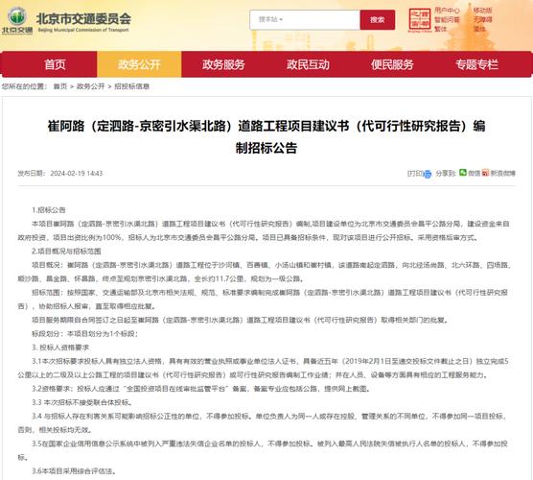533x480 pixels.
Task: Click the line 3.3 本次招标不接受联合体投标
Action: click(81, 402)
